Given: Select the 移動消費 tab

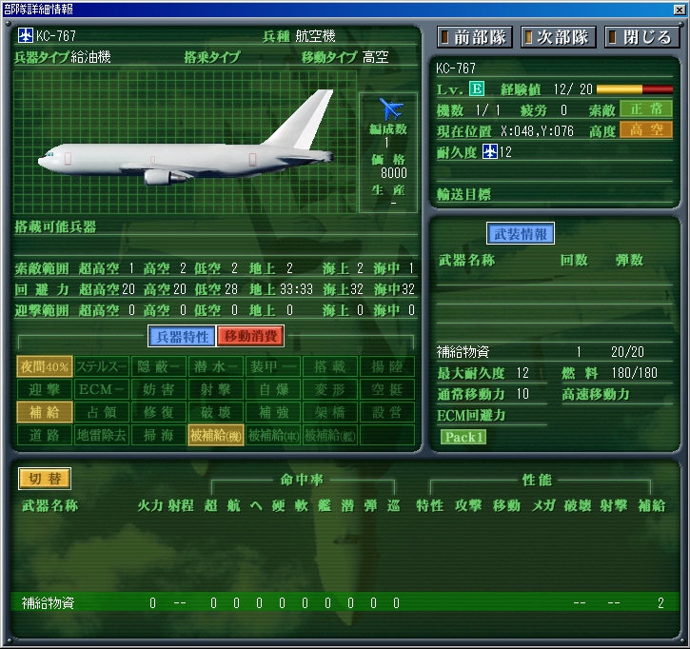Looking at the screenshot, I should (250, 337).
